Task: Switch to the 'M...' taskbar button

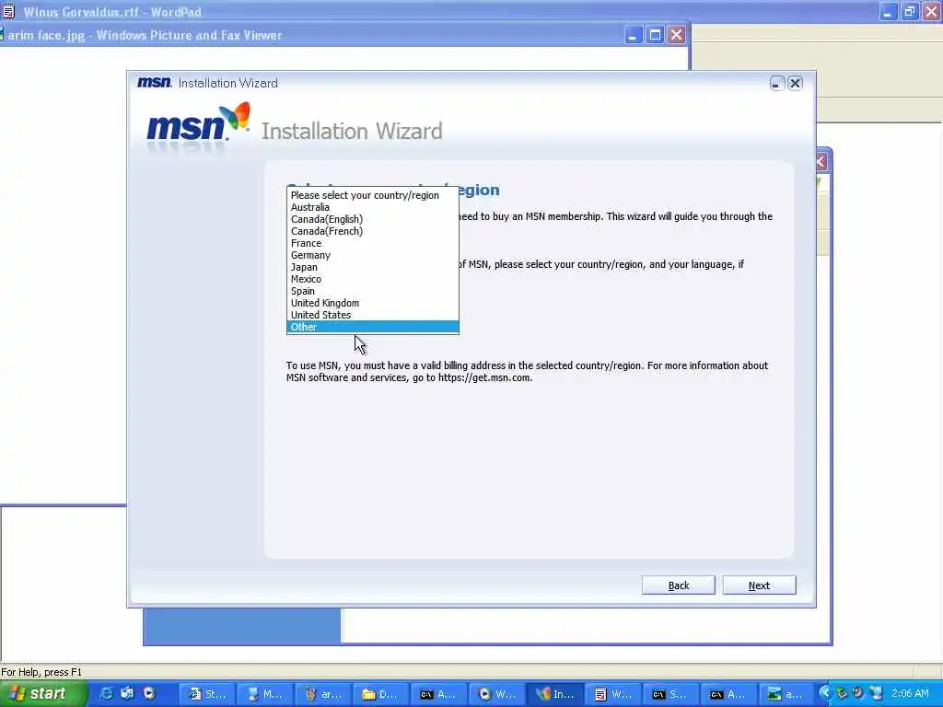Action: coord(264,694)
